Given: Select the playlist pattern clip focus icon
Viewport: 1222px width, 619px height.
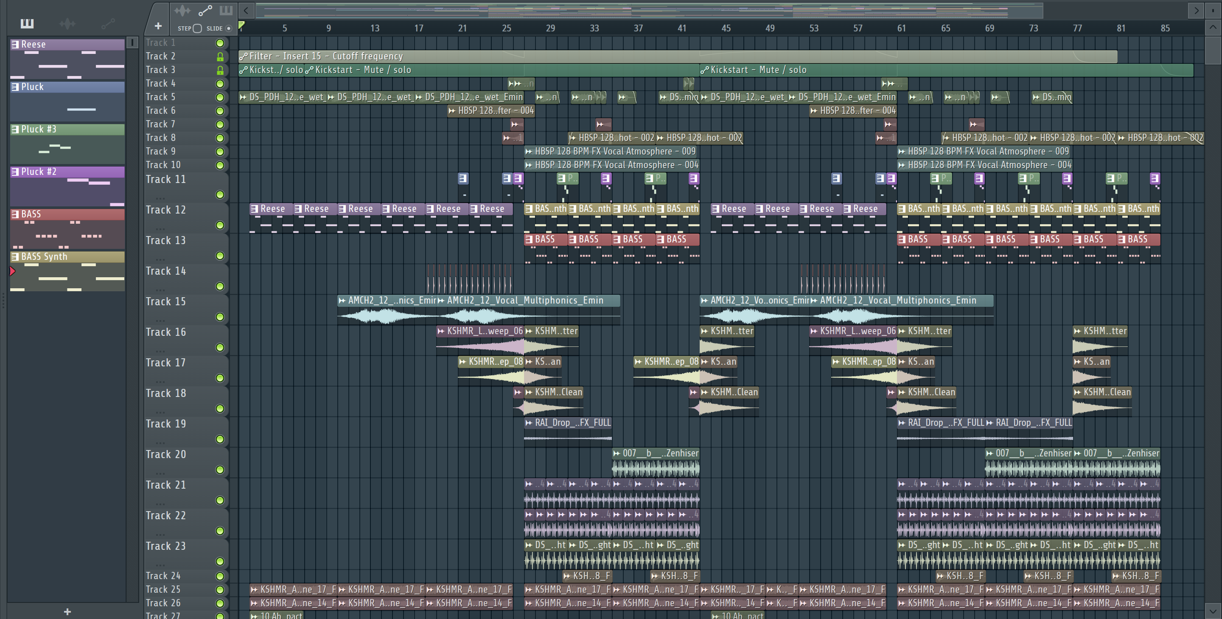Looking at the screenshot, I should pyautogui.click(x=226, y=11).
